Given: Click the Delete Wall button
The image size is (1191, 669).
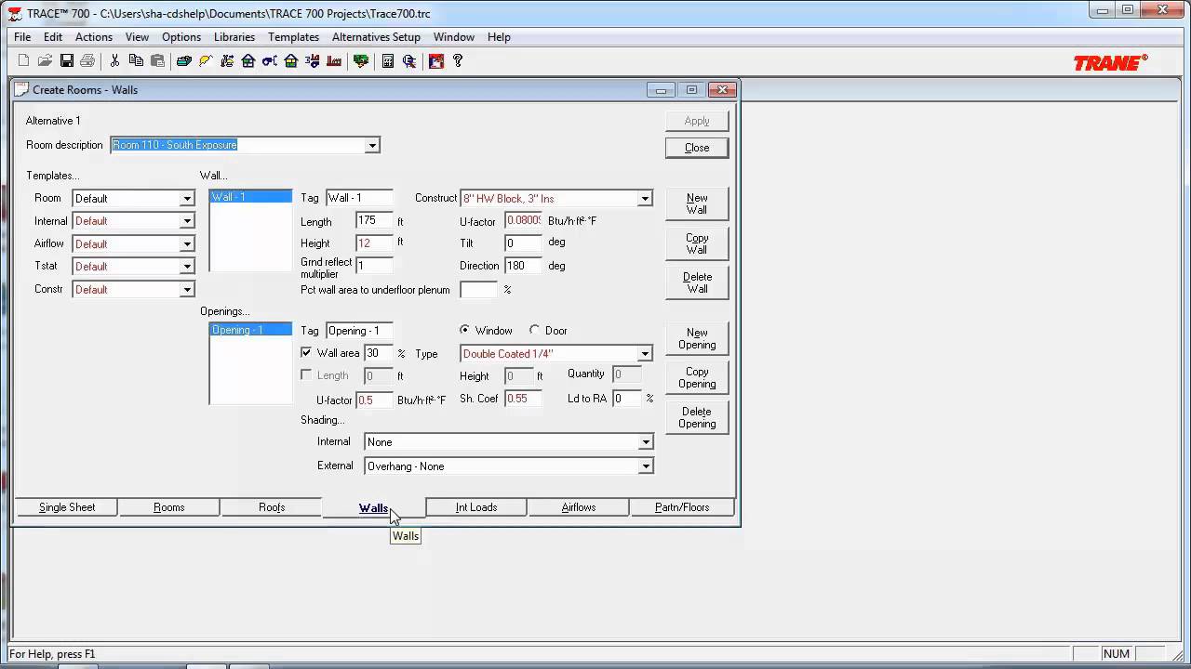Looking at the screenshot, I should 697,282.
